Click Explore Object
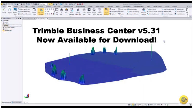193x109 pixels. [x=132, y=9]
